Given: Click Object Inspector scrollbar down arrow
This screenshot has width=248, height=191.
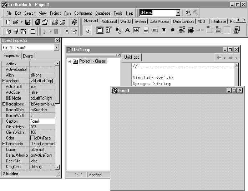Looking at the screenshot, I should [57, 167].
